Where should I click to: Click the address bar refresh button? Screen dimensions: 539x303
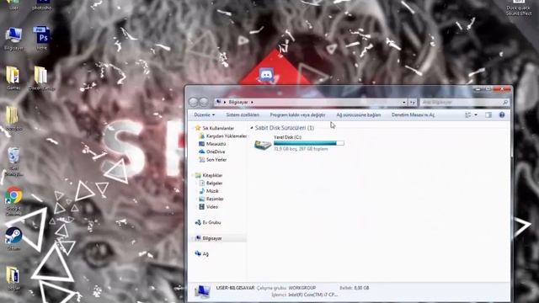(x=413, y=103)
